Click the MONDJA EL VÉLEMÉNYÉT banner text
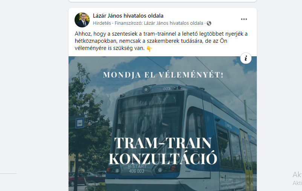 point(163,75)
